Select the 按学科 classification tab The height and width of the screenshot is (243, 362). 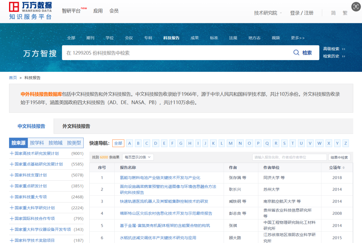tap(37, 143)
